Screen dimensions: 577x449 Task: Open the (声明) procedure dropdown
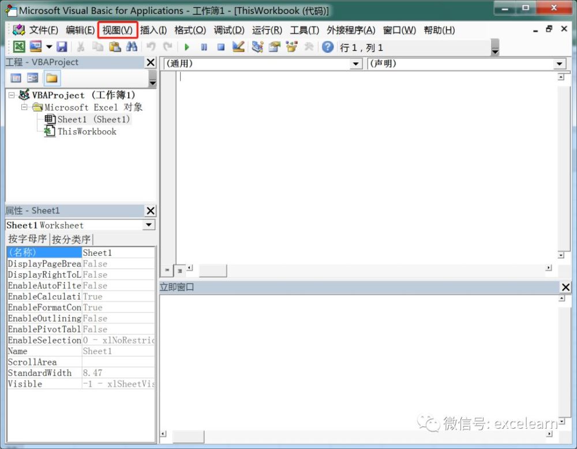click(559, 64)
